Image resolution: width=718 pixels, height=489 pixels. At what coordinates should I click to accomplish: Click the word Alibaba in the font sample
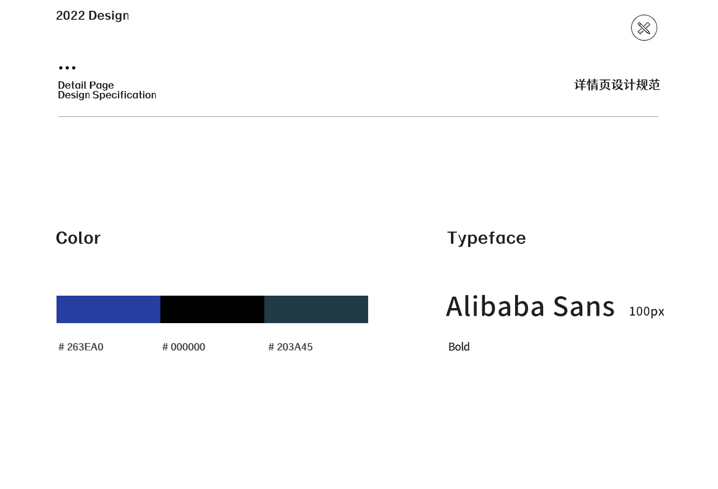pos(495,306)
